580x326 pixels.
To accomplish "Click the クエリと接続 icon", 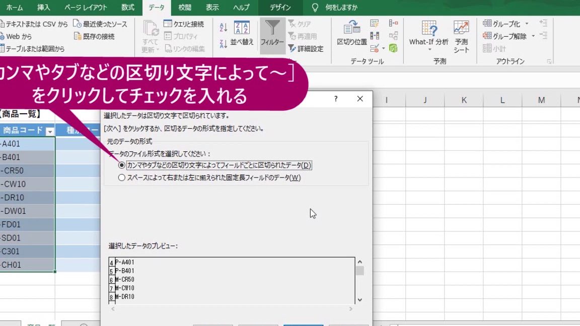I will [168, 24].
